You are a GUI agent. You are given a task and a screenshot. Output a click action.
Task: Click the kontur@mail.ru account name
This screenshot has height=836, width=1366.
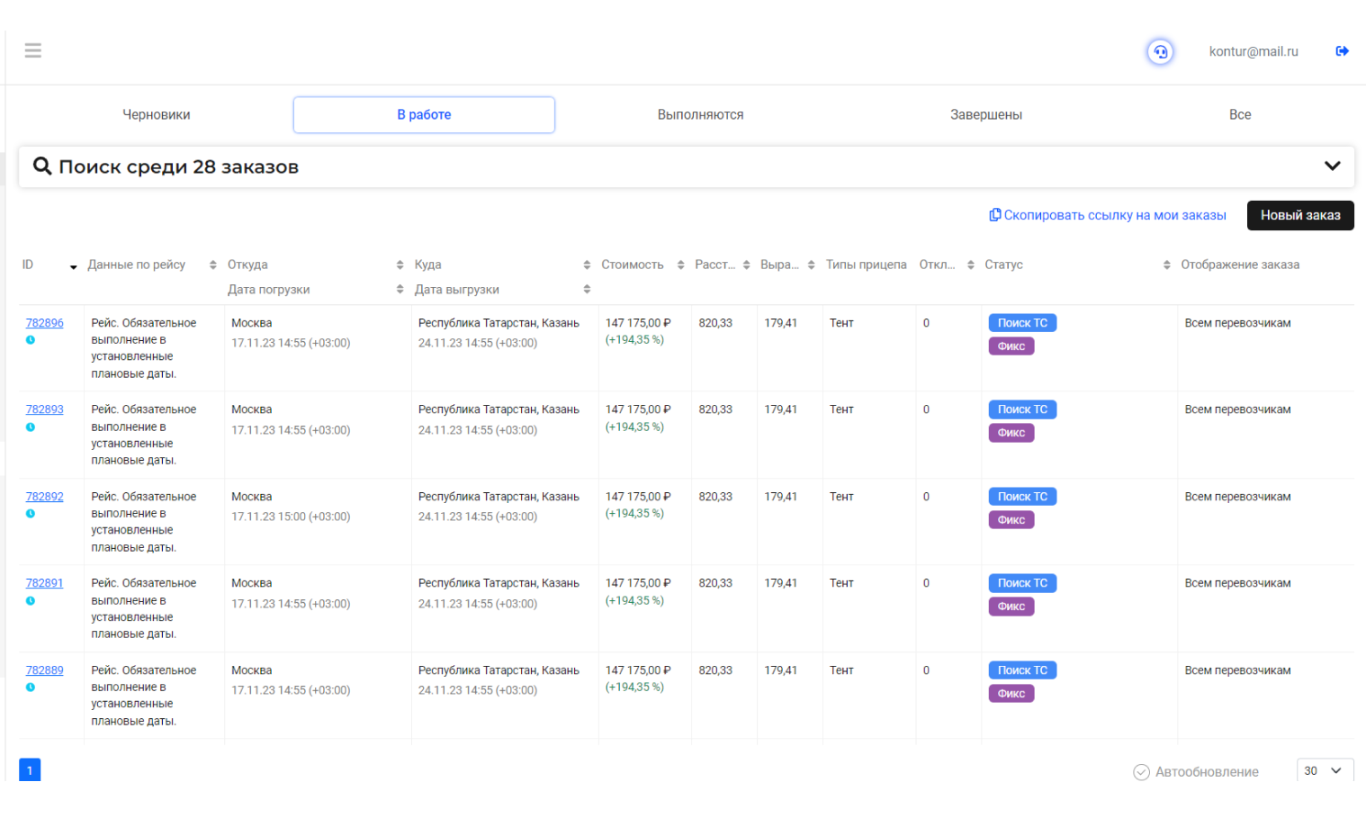pyautogui.click(x=1254, y=51)
